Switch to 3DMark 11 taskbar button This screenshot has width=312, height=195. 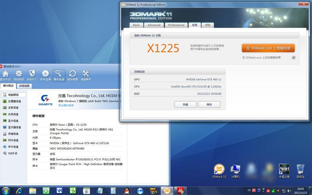(167, 191)
